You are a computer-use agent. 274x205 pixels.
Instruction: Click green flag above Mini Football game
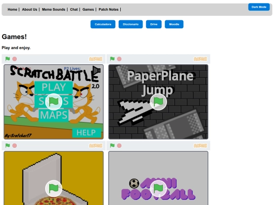[x=112, y=146]
